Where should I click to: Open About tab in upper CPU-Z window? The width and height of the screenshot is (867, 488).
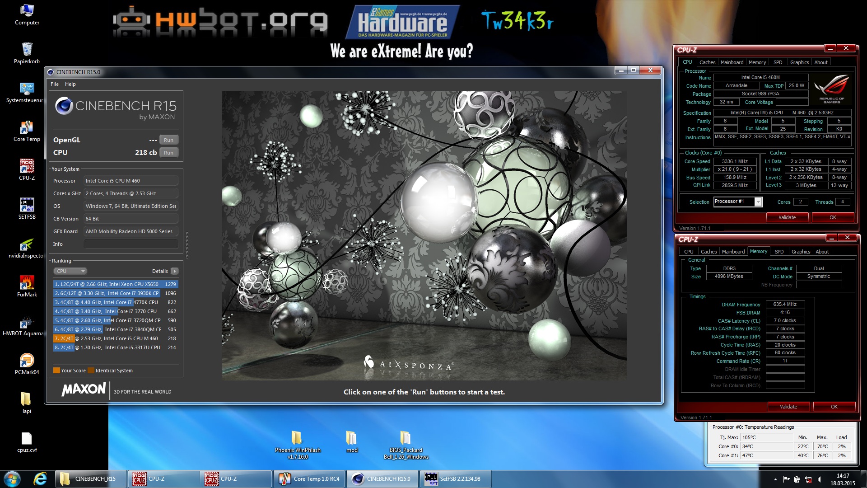821,62
